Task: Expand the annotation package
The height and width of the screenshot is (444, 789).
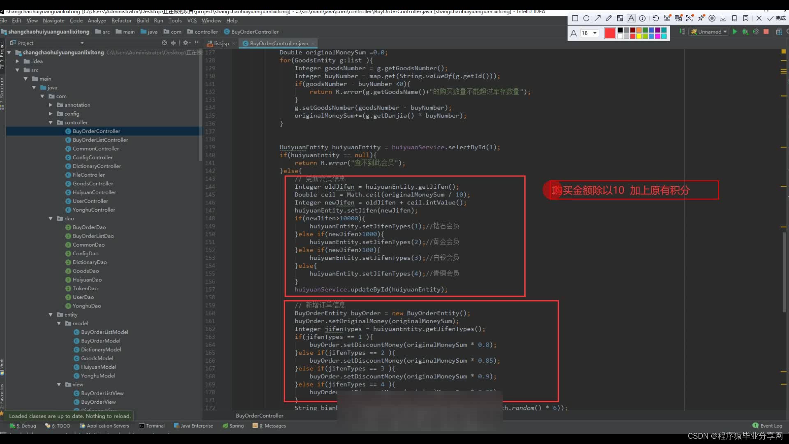Action: (x=51, y=105)
